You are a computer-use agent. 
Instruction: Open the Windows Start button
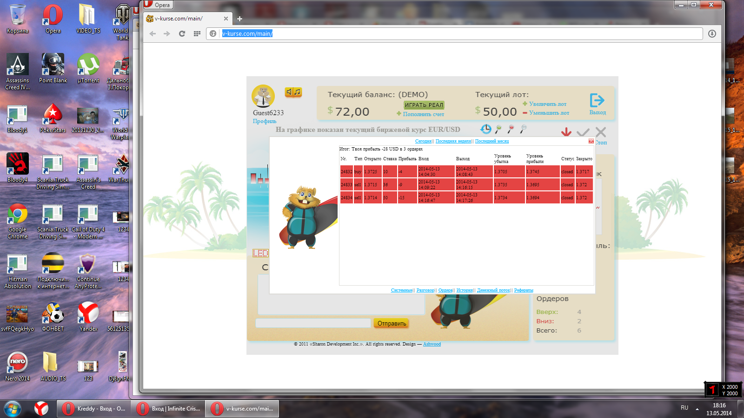point(12,409)
